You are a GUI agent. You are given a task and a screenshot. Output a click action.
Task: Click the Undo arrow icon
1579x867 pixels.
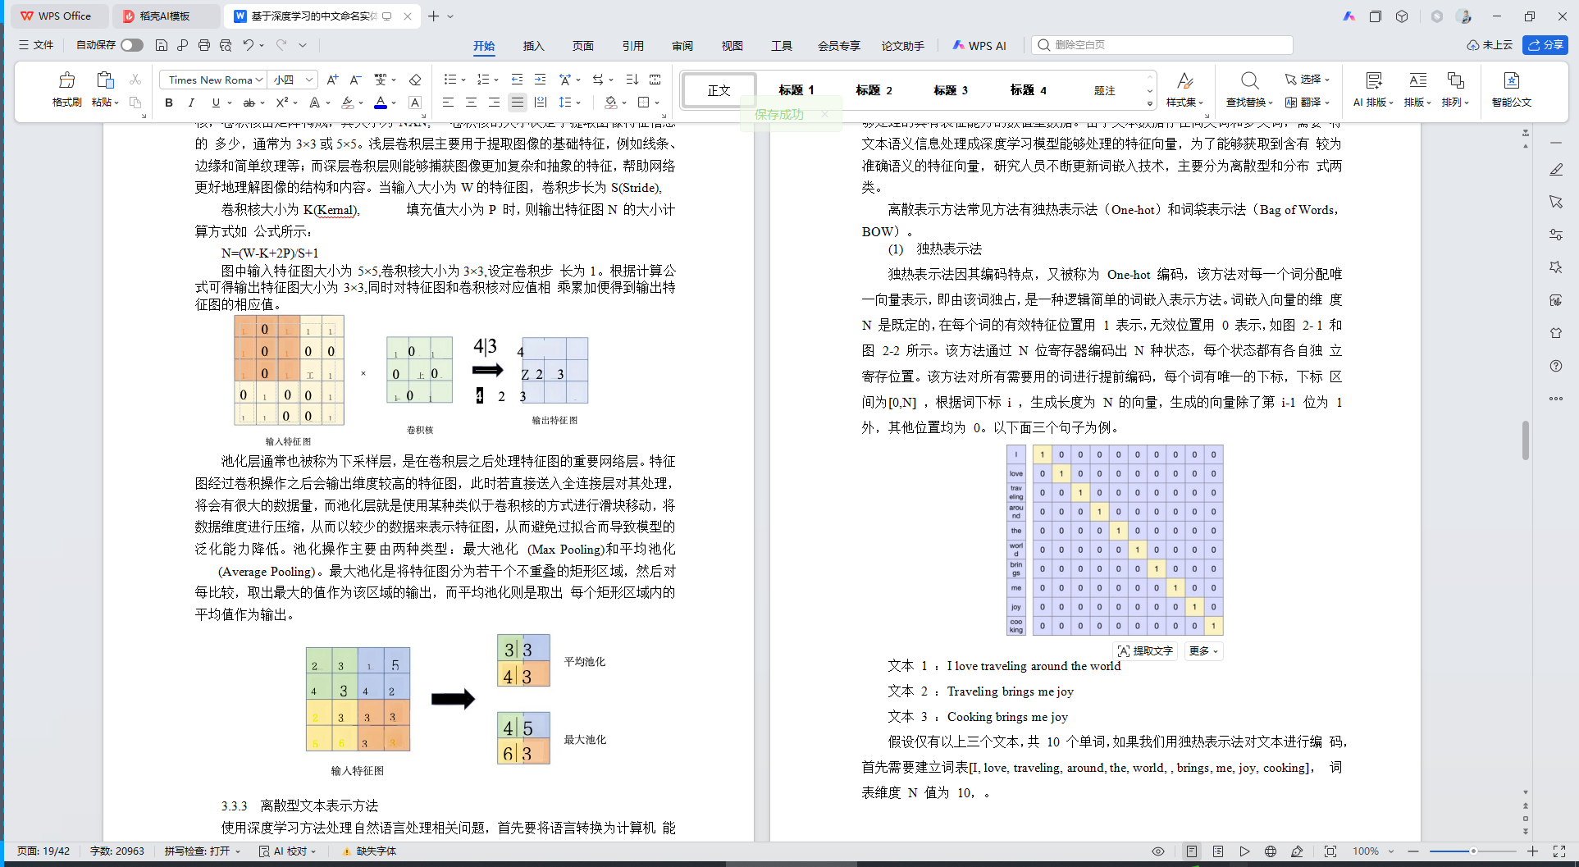tap(248, 45)
